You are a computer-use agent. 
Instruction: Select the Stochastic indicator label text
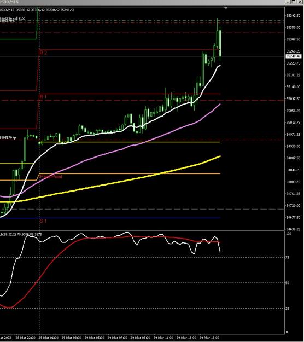pos(21,234)
